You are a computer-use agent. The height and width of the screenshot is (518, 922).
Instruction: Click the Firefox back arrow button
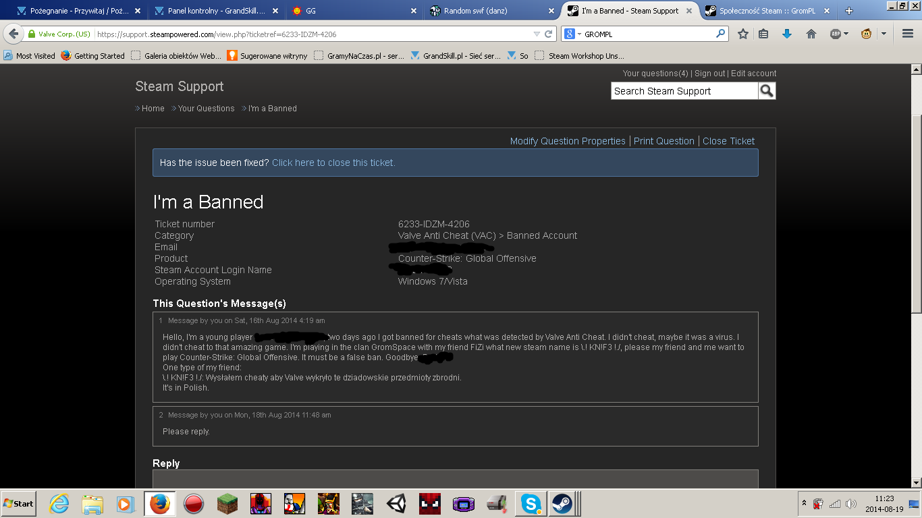tap(13, 34)
